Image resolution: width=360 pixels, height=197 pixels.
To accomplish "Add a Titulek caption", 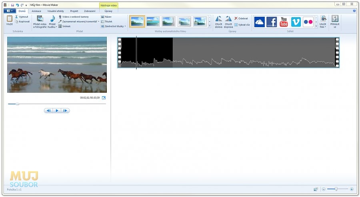I will click(x=106, y=22).
